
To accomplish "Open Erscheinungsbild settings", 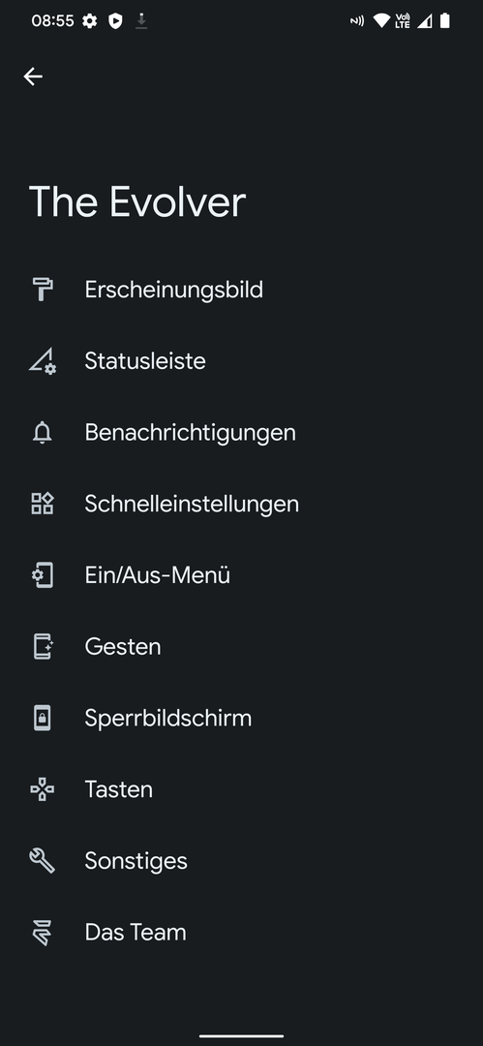I will tap(242, 290).
